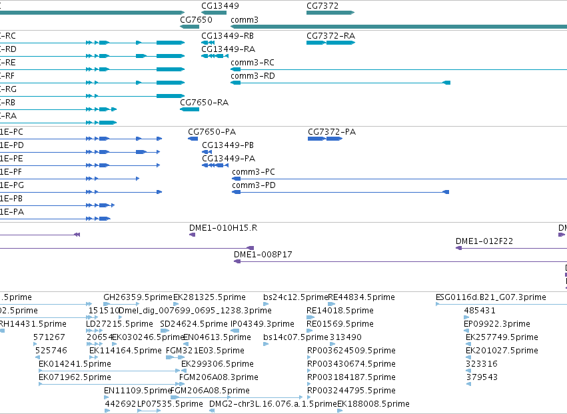Click the EK071962.5prime label
Screen dimensions: 567x414
pos(75,377)
